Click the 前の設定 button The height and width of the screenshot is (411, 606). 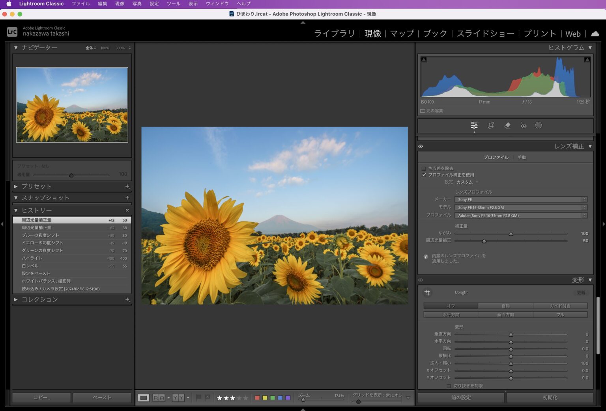click(x=461, y=398)
